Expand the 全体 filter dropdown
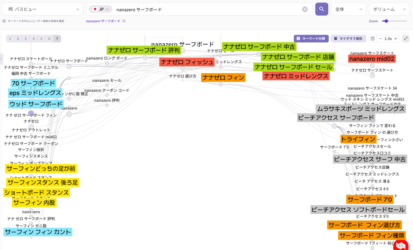This screenshot has height=250, width=413. pyautogui.click(x=348, y=9)
